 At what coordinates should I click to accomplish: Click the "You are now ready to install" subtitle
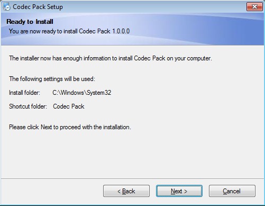coord(43,31)
